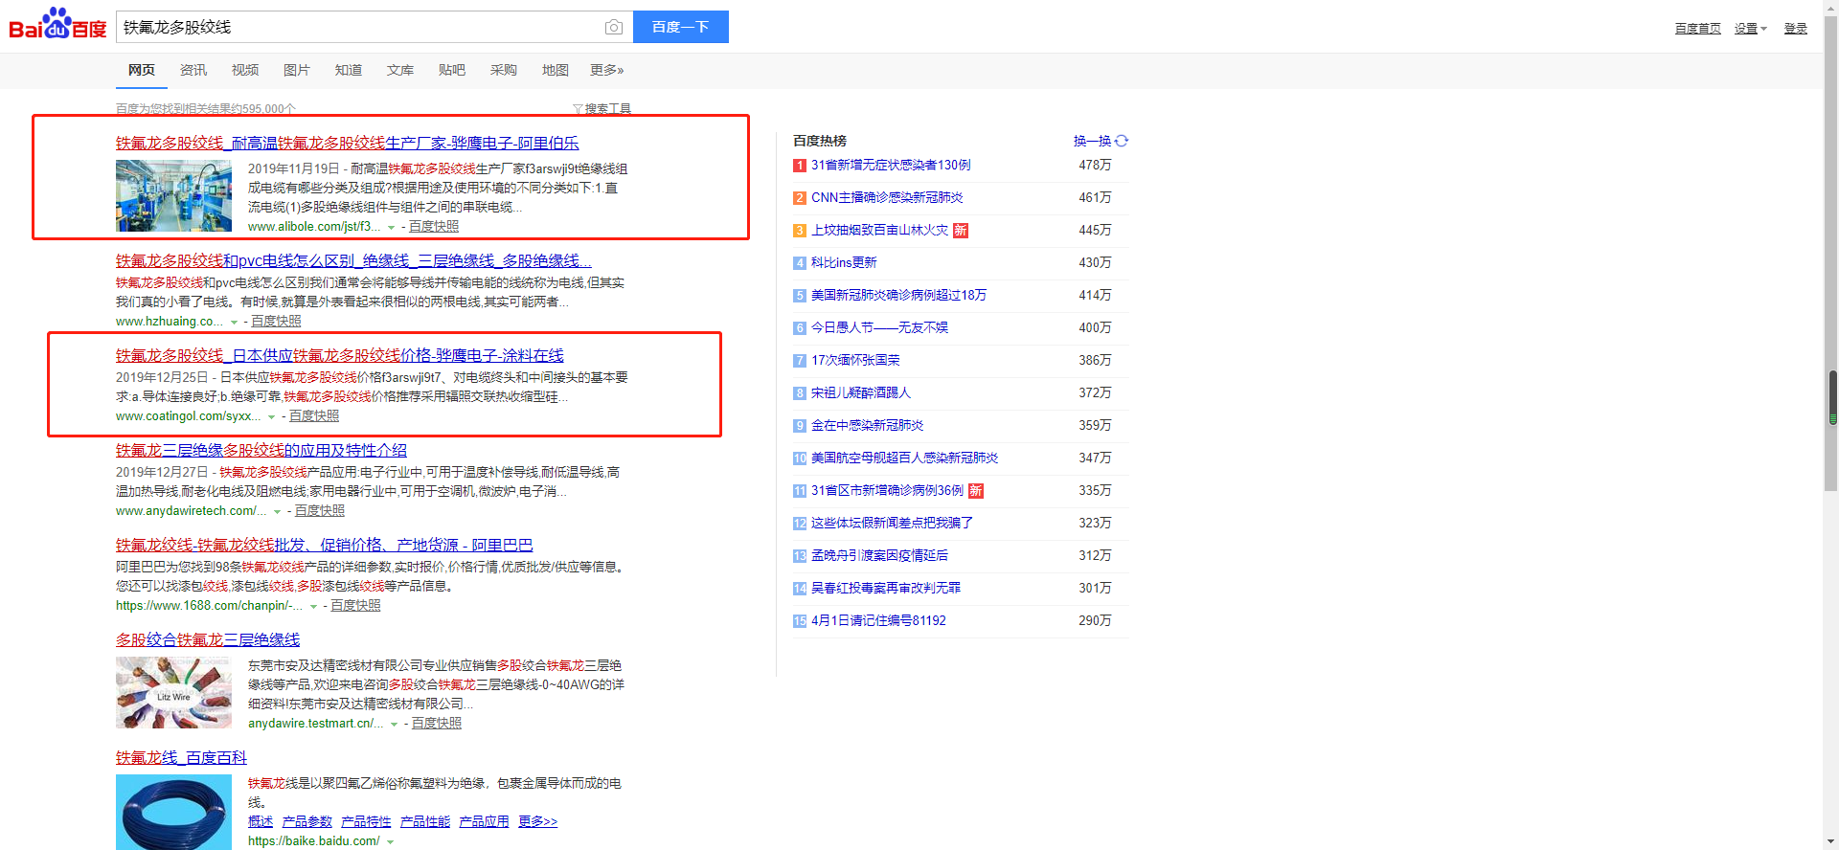Expand dropdown arrow next to www.anydawiretech.com URL
The image size is (1839, 850).
(278, 512)
